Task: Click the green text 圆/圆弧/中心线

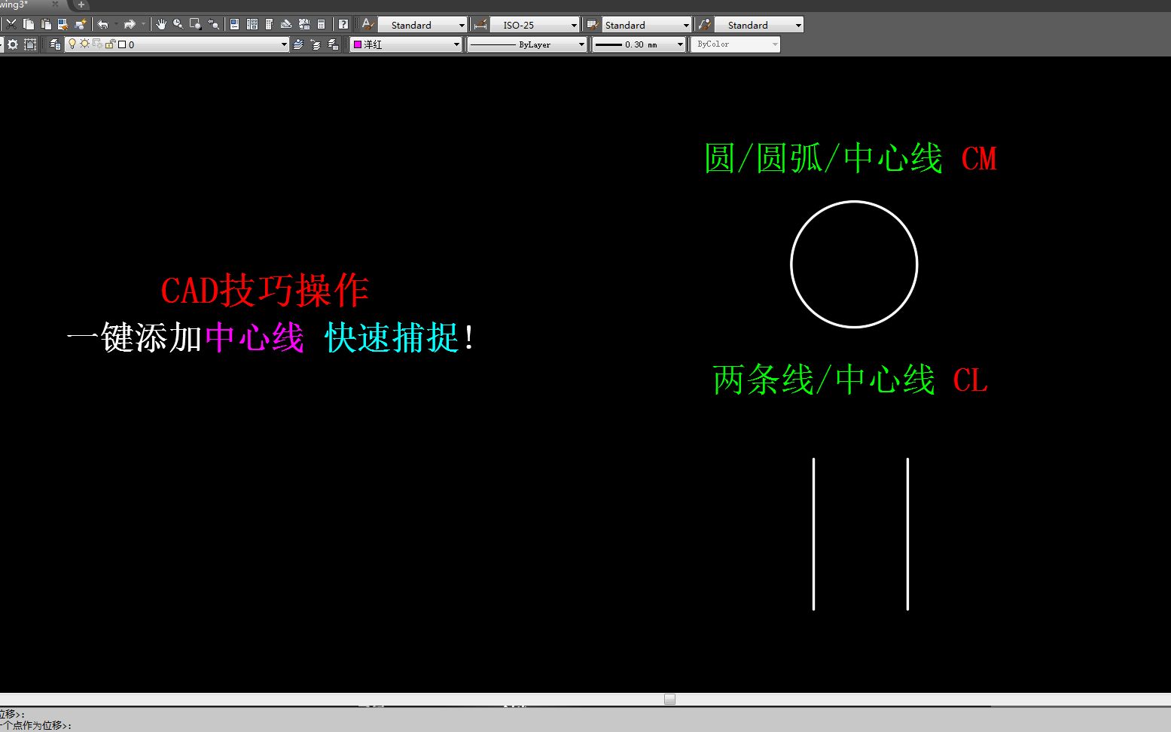Action: tap(823, 159)
